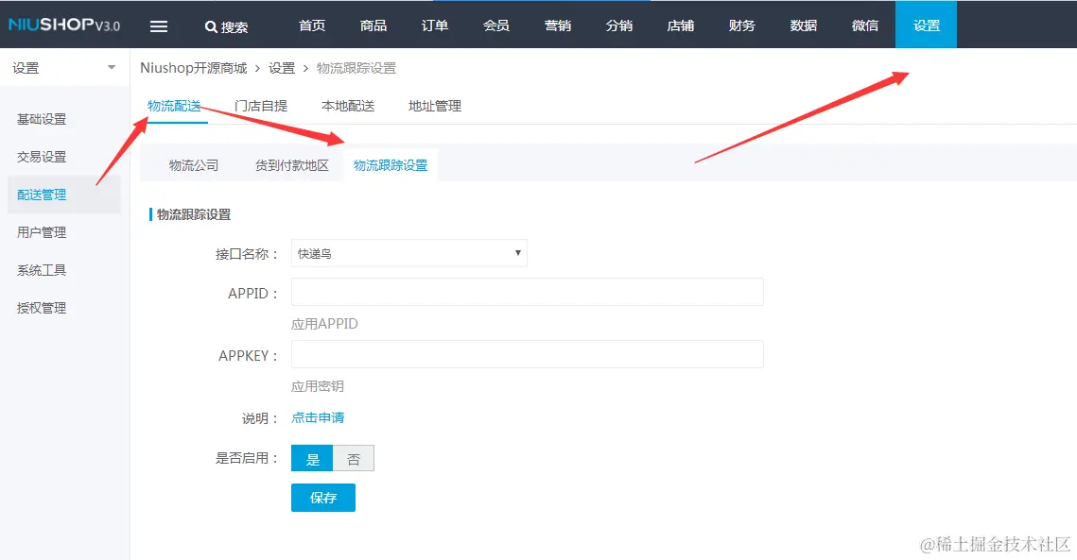The width and height of the screenshot is (1077, 560).
Task: Click the hamburger menu icon
Action: point(159,25)
